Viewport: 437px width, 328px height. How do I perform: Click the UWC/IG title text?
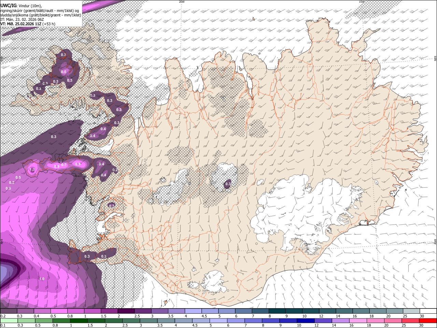[x=8, y=5]
